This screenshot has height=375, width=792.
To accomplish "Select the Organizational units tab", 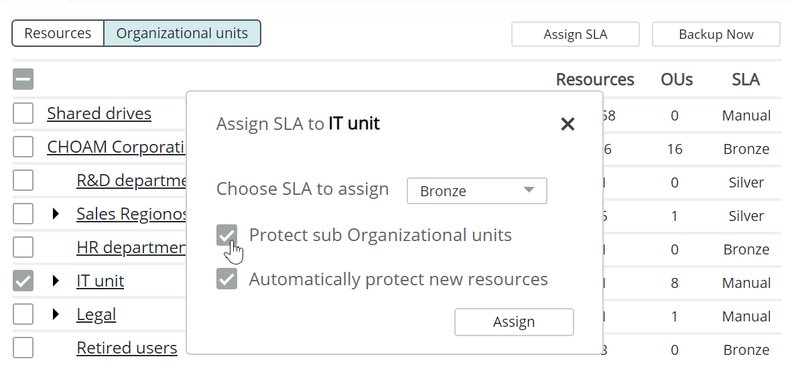I will [182, 33].
